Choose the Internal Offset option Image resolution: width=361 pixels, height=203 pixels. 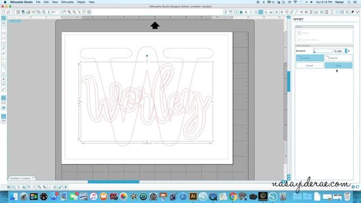click(307, 40)
